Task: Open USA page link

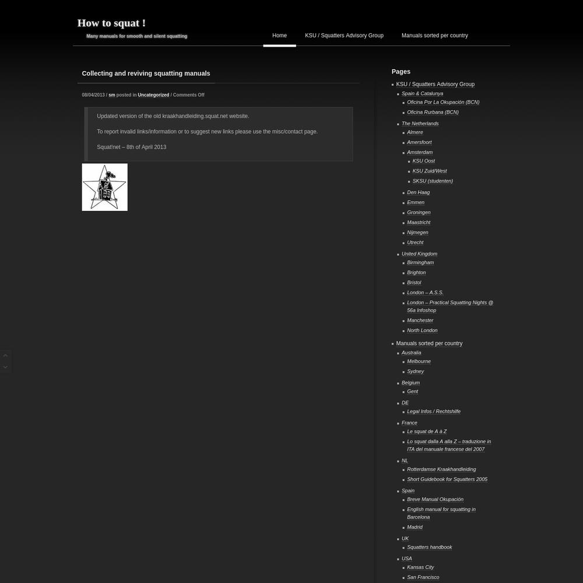Action: pyautogui.click(x=406, y=559)
